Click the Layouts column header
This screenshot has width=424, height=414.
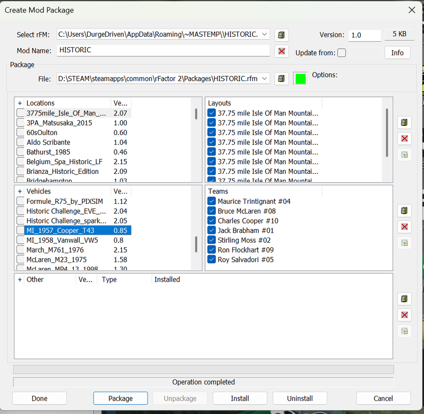pyautogui.click(x=264, y=103)
